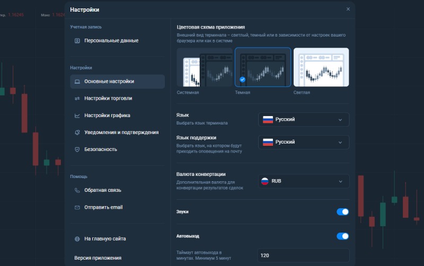The height and width of the screenshot is (266, 424).
Task: Click the Светлая label under theme
Action: pos(302,92)
